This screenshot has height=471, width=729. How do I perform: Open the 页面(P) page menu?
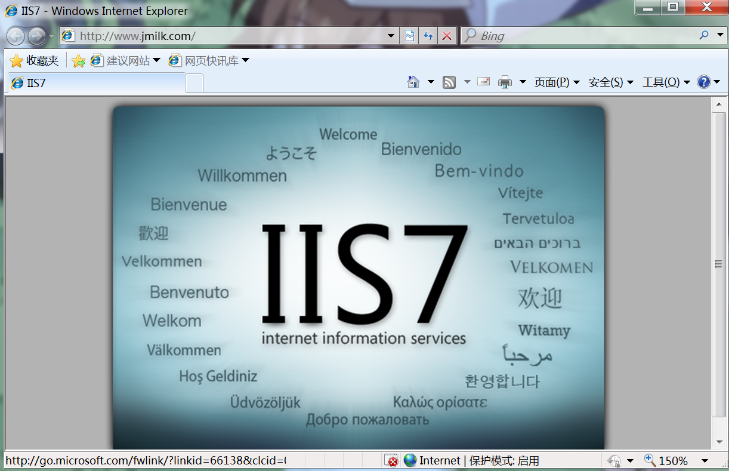tap(557, 82)
